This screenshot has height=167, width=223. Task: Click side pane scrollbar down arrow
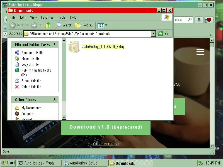point(64,117)
